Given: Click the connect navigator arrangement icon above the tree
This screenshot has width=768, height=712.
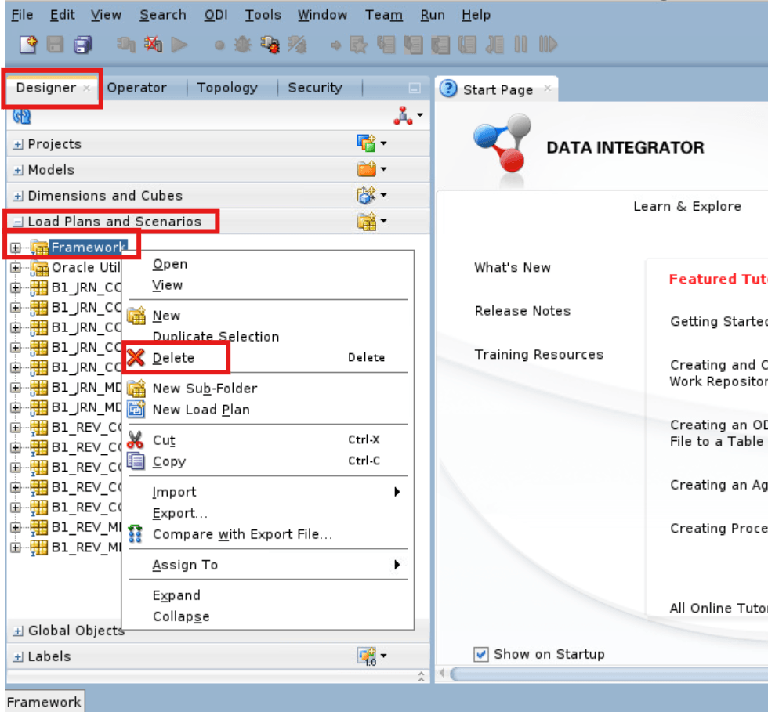Looking at the screenshot, I should click(403, 115).
